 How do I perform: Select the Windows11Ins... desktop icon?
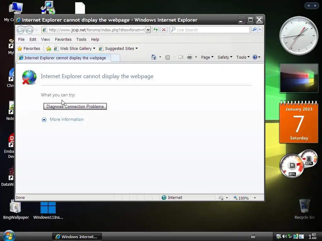pyautogui.click(x=48, y=210)
